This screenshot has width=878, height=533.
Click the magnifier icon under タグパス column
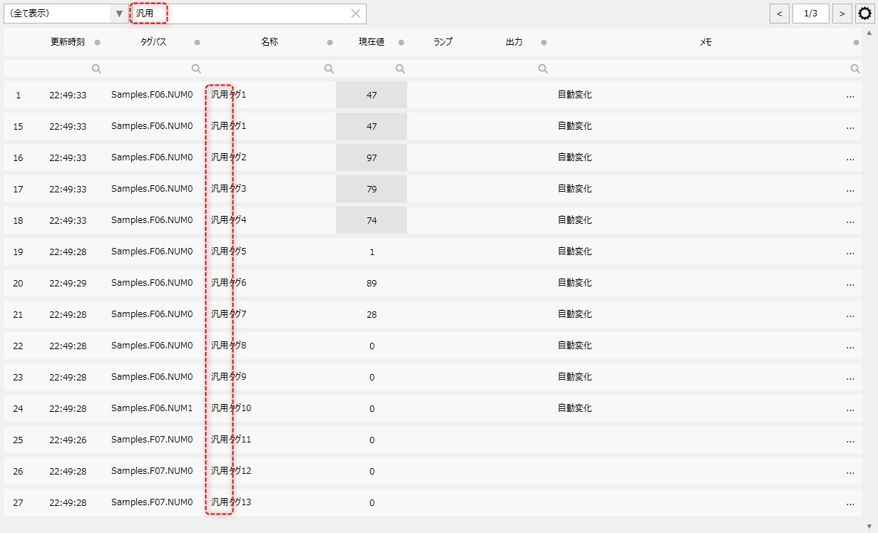click(x=196, y=68)
